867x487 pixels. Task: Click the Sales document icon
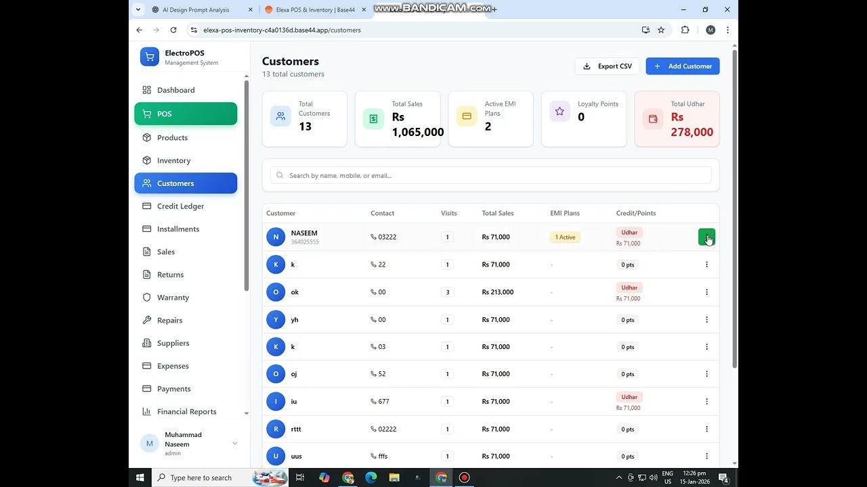pyautogui.click(x=146, y=252)
